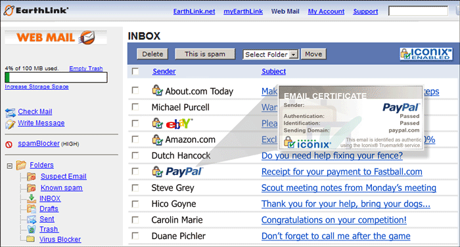Click the red spamBlocker prohibition icon
Viewport: 460px width, 247px height.
click(x=9, y=144)
